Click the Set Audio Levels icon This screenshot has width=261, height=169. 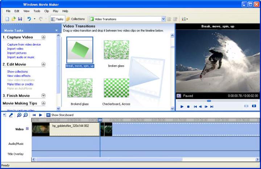[5, 115]
